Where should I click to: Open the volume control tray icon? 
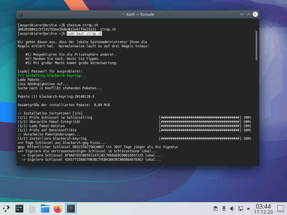(x=232, y=209)
